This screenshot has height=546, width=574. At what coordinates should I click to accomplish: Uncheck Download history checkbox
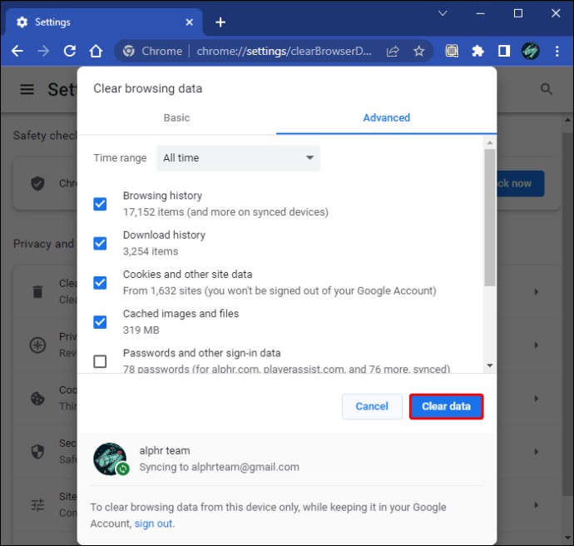[x=100, y=243]
